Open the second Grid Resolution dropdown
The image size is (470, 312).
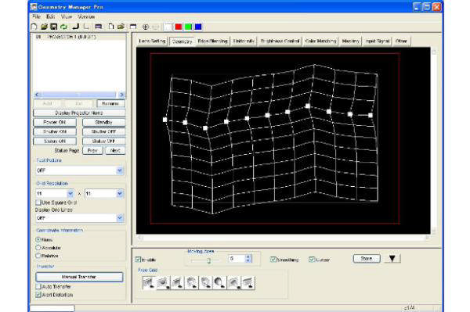(120, 194)
